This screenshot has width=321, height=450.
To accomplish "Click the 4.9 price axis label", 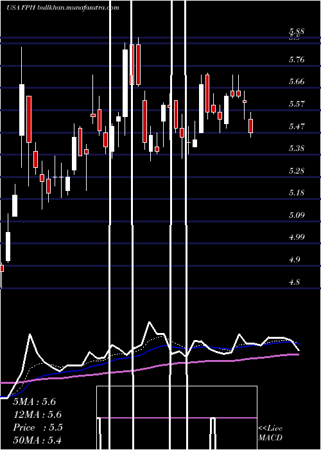I will tap(295, 260).
